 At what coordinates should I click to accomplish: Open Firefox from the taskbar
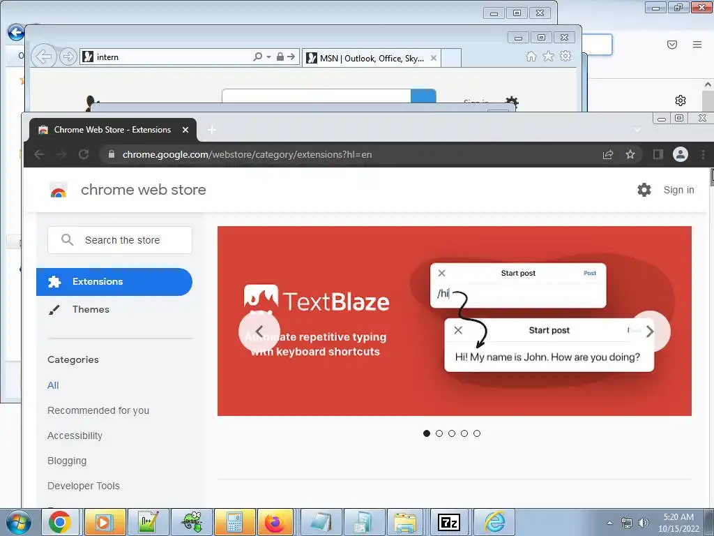coord(275,522)
